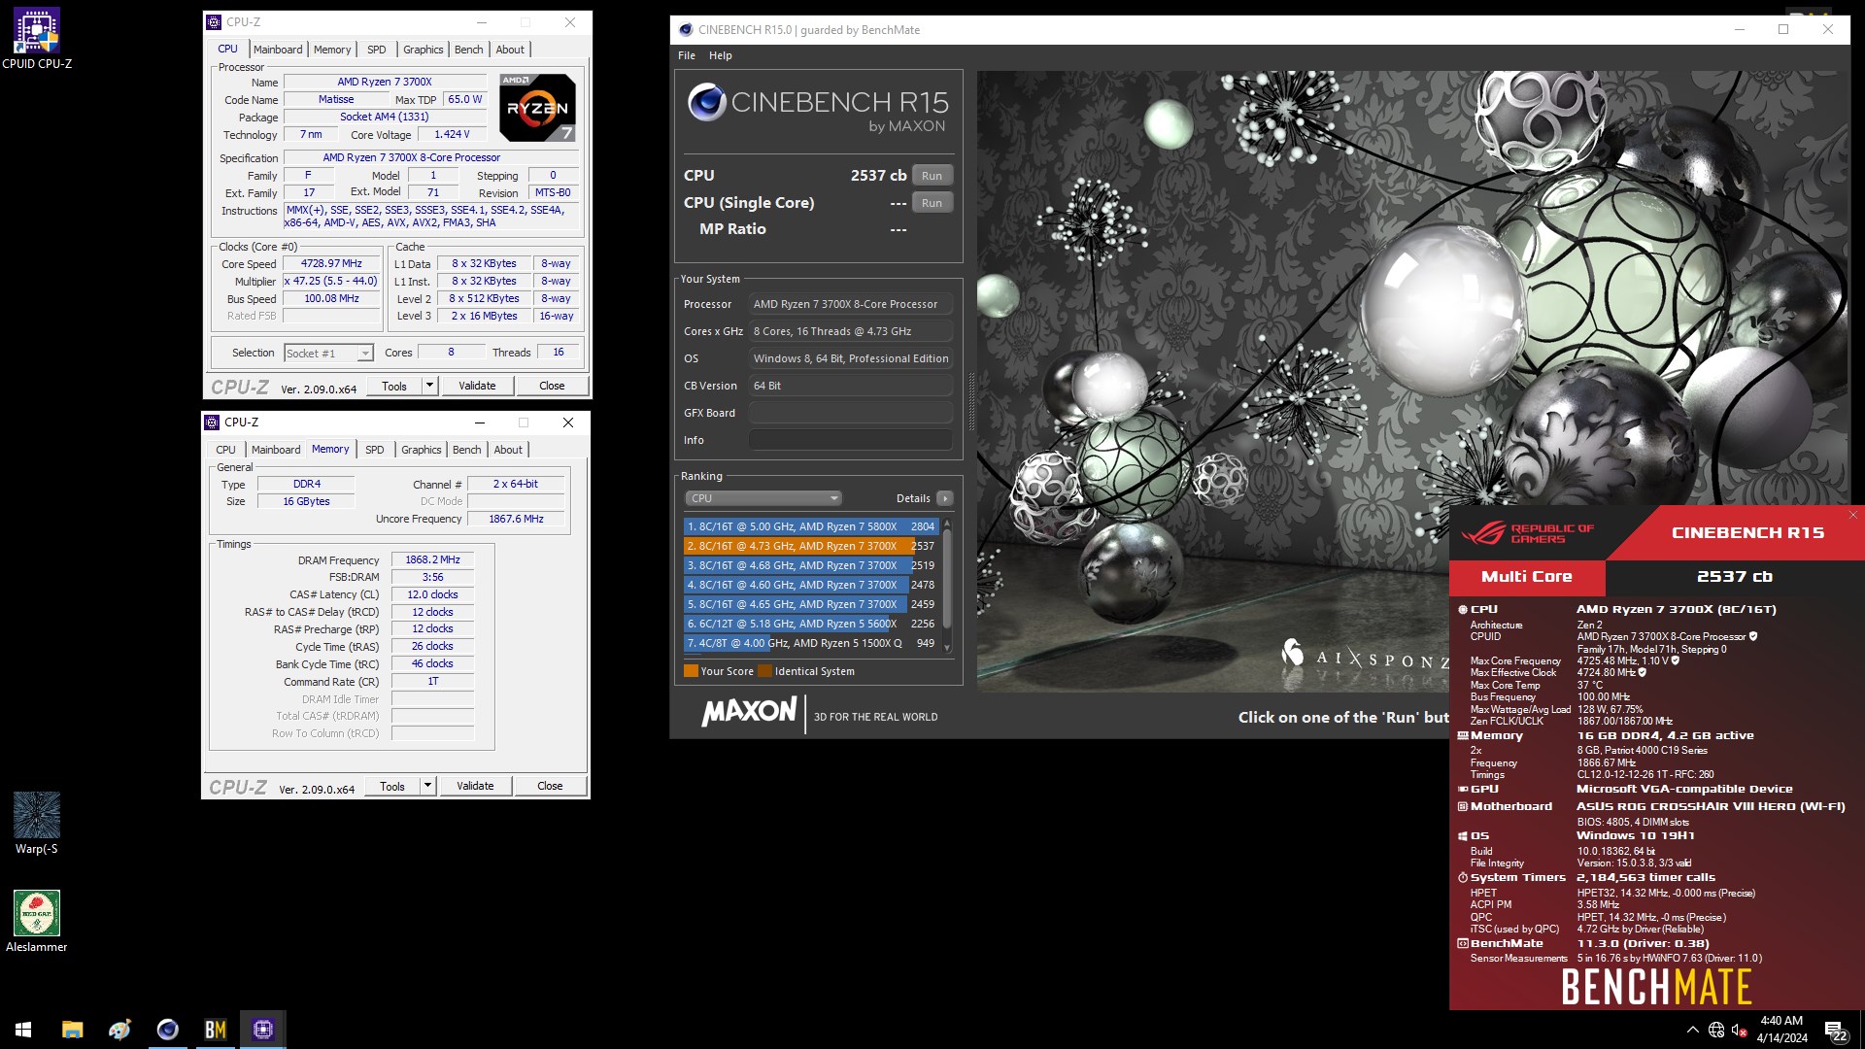
Task: Open Graphics tab in top CPU-Z
Action: tap(423, 50)
